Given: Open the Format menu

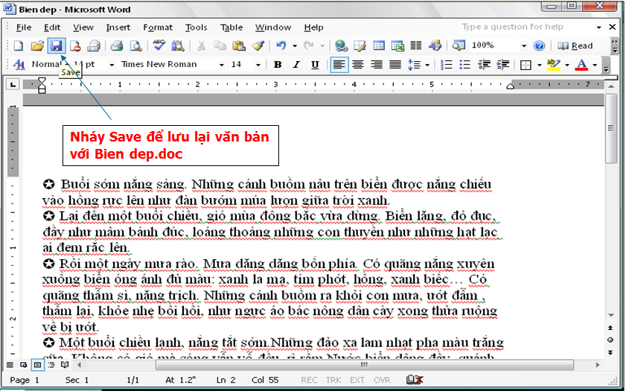Looking at the screenshot, I should 157,28.
